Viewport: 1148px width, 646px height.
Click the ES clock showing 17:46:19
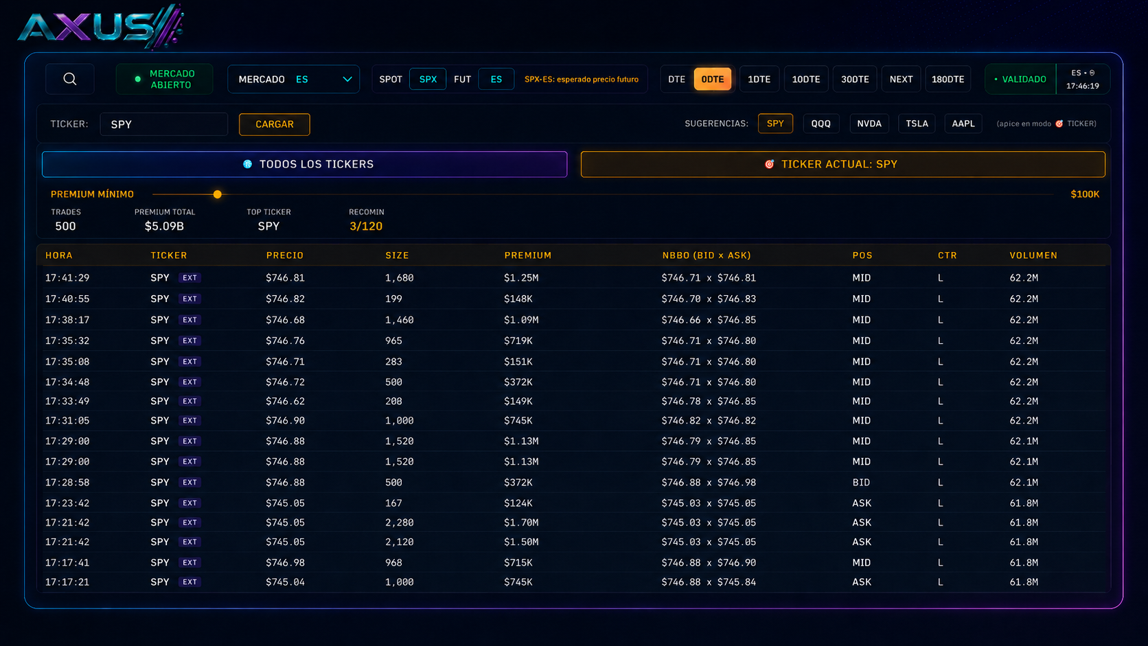coord(1083,79)
